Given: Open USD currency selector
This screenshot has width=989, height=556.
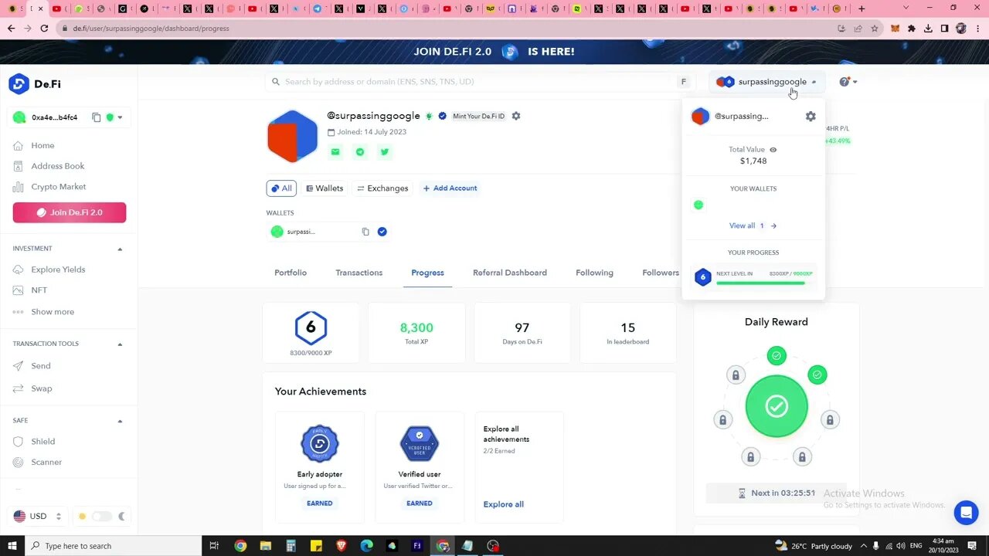Looking at the screenshot, I should (37, 516).
